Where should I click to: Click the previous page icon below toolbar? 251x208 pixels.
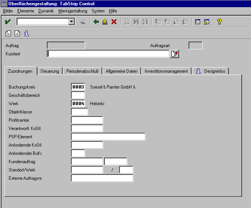pos(8,34)
